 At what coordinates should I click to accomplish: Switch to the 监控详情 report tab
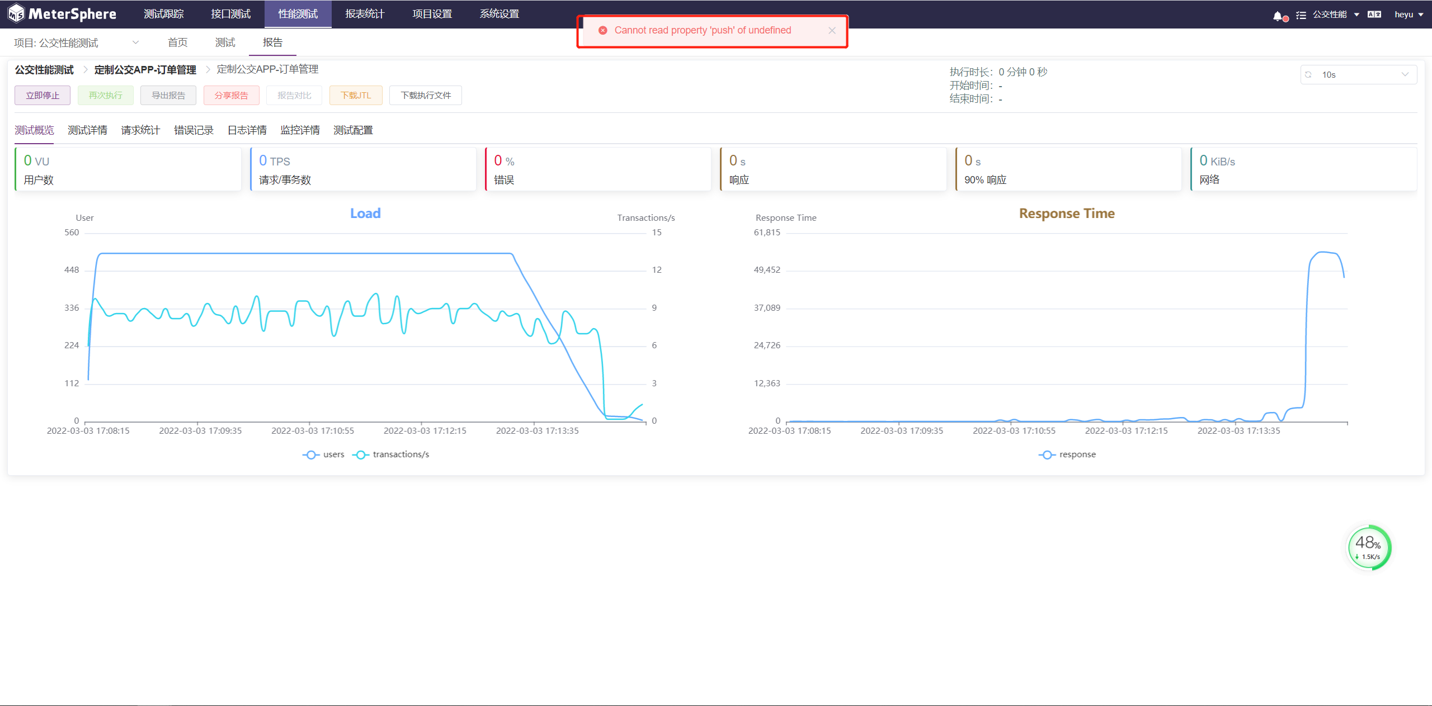[x=300, y=130]
